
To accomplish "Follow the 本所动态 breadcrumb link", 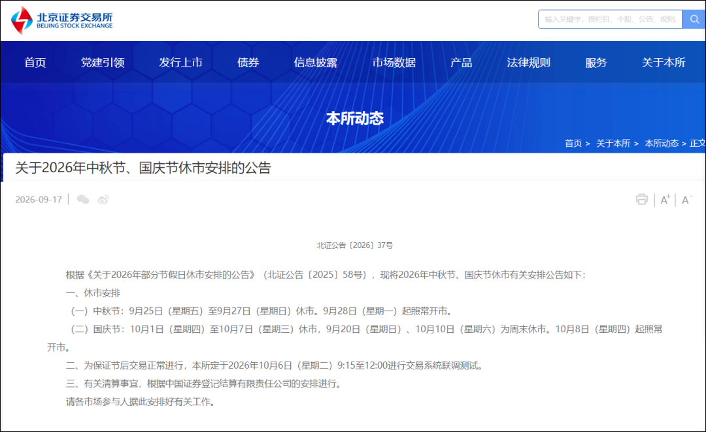I will point(662,144).
